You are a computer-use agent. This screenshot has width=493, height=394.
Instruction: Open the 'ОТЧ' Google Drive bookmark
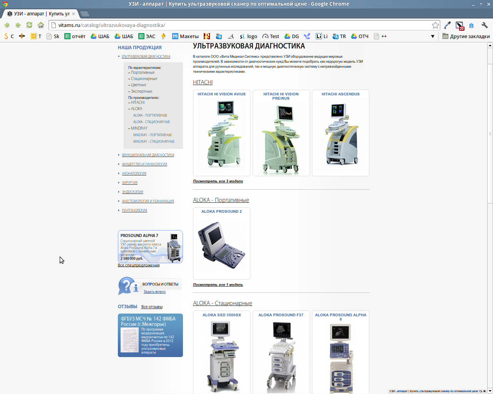360,36
